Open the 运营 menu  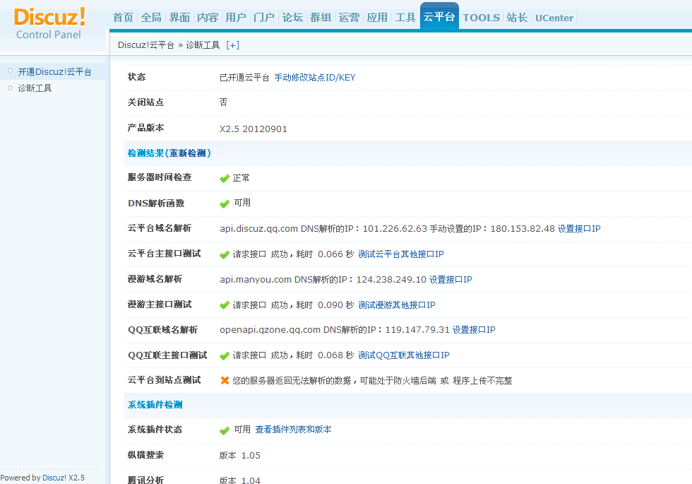click(349, 18)
